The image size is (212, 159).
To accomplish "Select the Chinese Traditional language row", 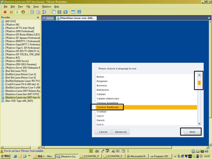I will click(x=147, y=107).
